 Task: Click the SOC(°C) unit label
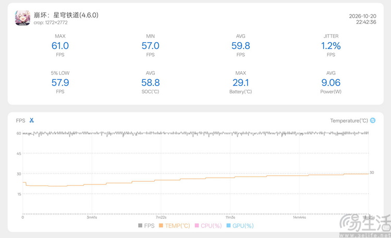(x=150, y=92)
